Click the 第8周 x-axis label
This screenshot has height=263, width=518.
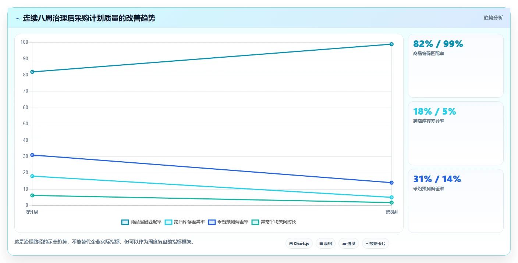[391, 212]
